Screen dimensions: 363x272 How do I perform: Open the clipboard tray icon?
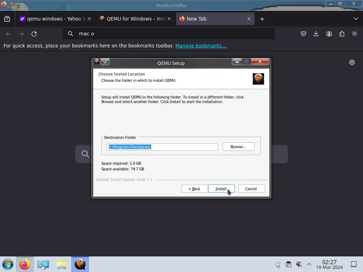pyautogui.click(x=289, y=264)
